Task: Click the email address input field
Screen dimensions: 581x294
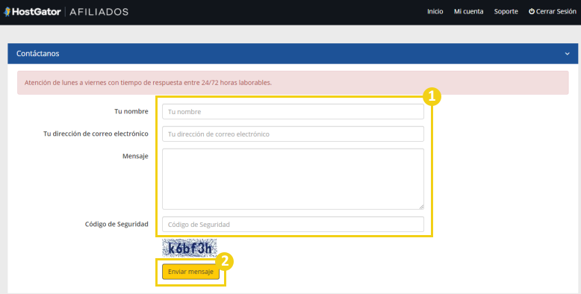Action: pos(293,134)
